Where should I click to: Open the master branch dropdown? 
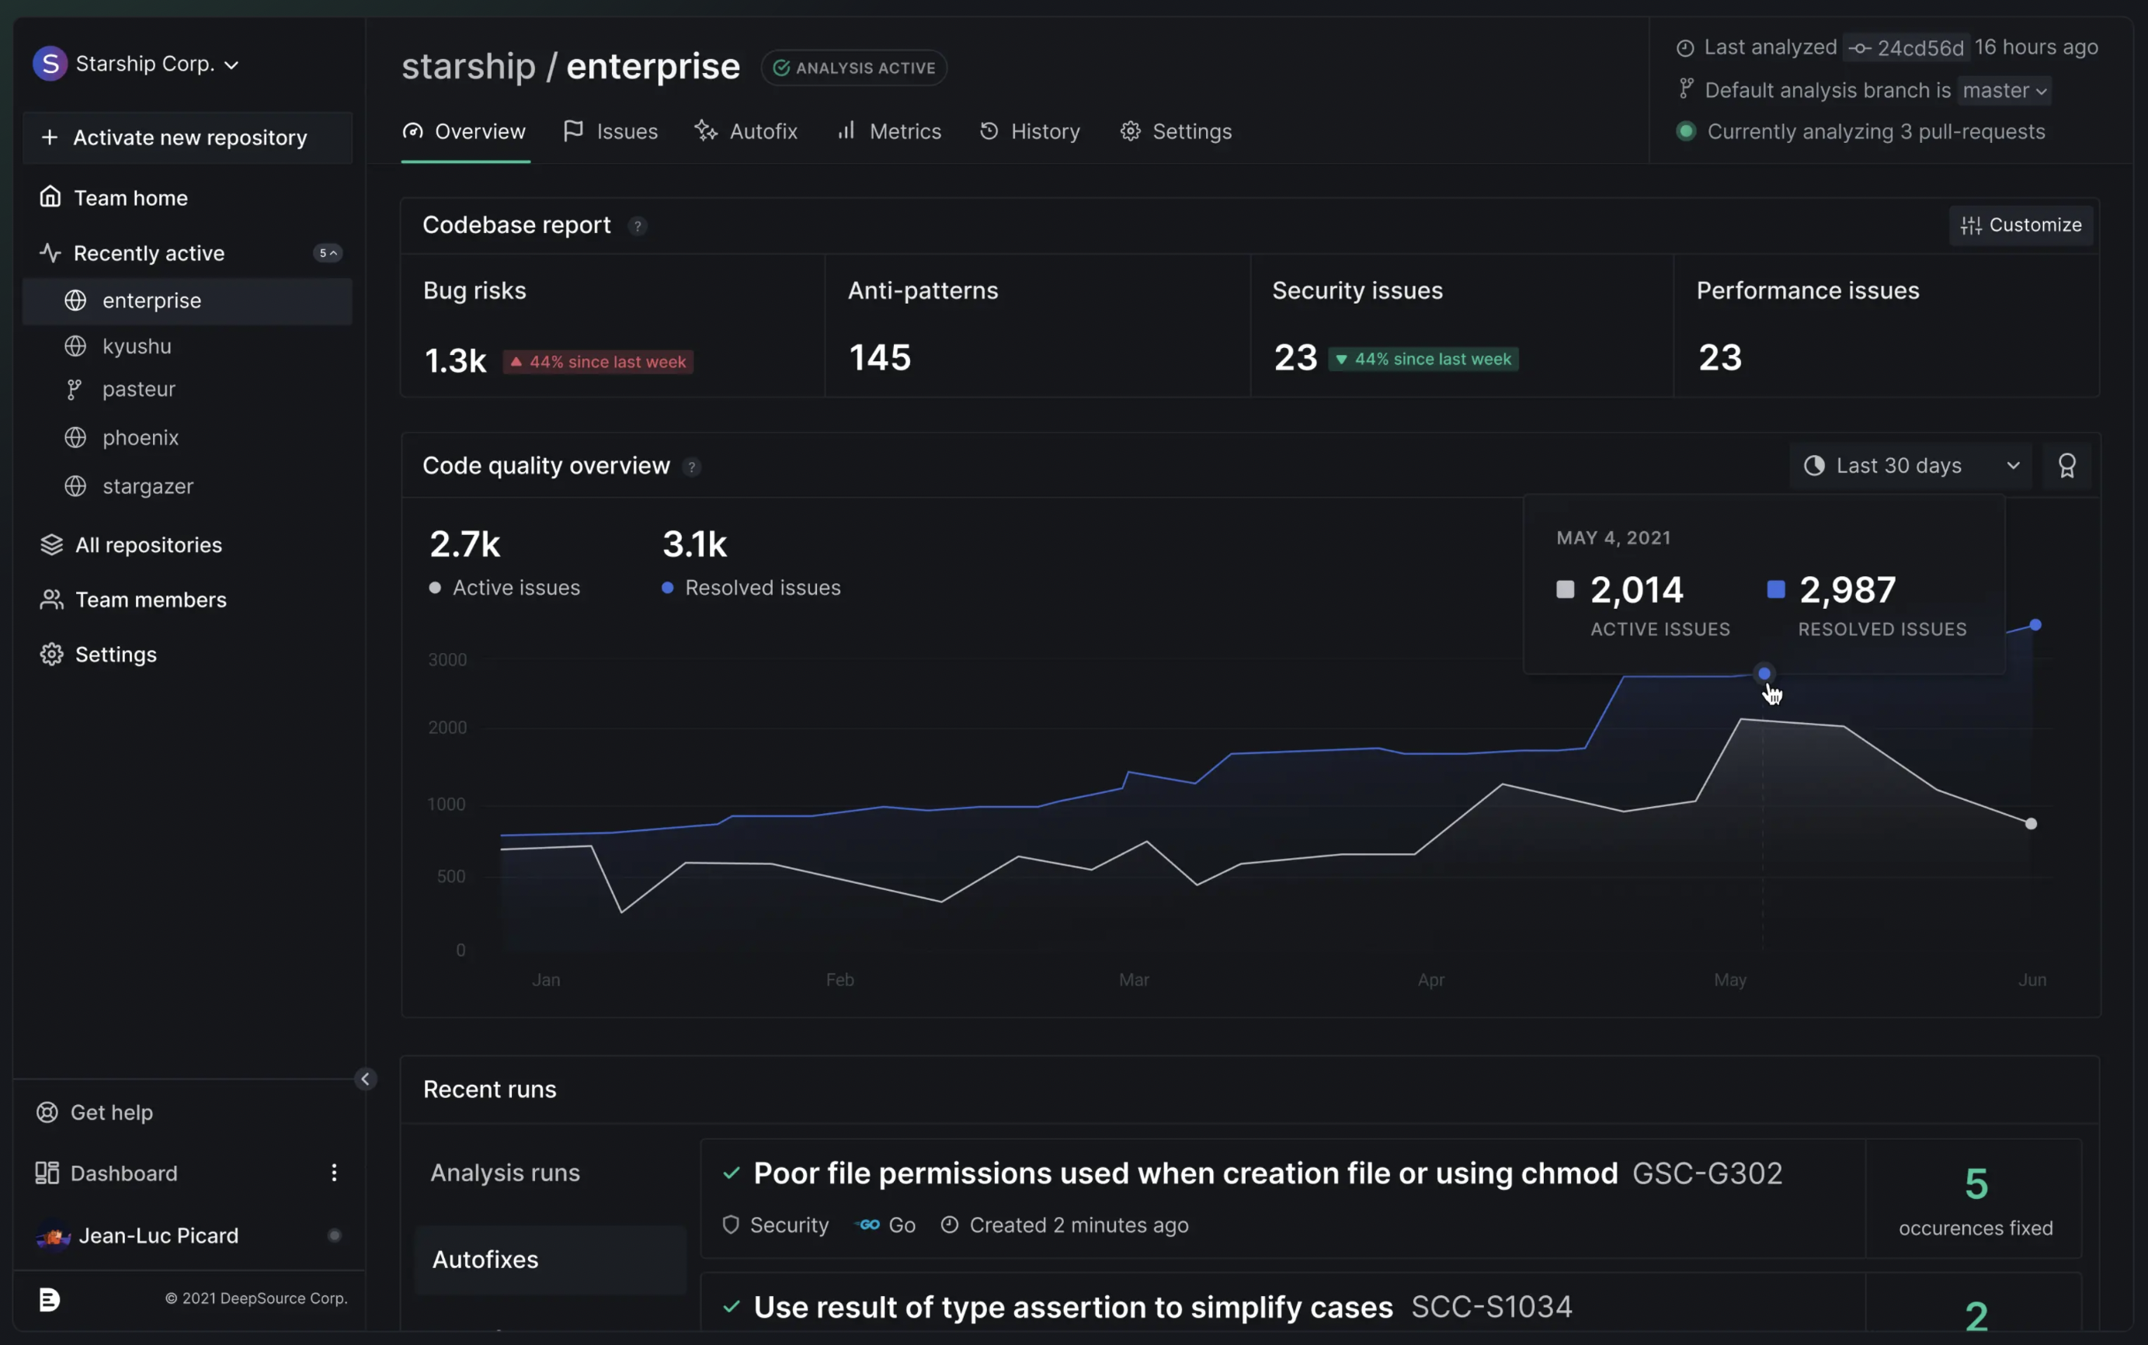[2002, 90]
